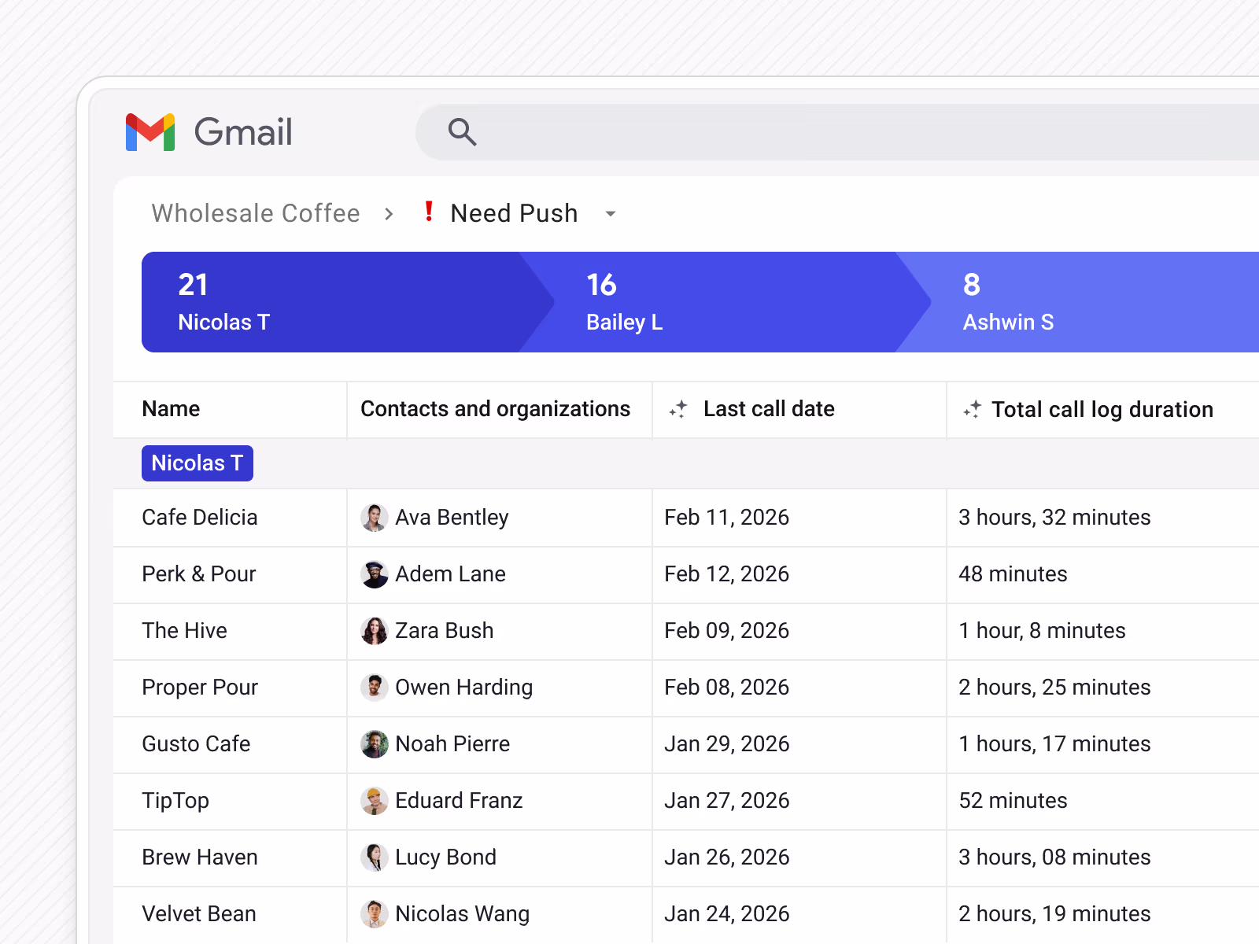This screenshot has width=1259, height=944.
Task: Open the Cafe Delicia row
Action: click(x=686, y=518)
